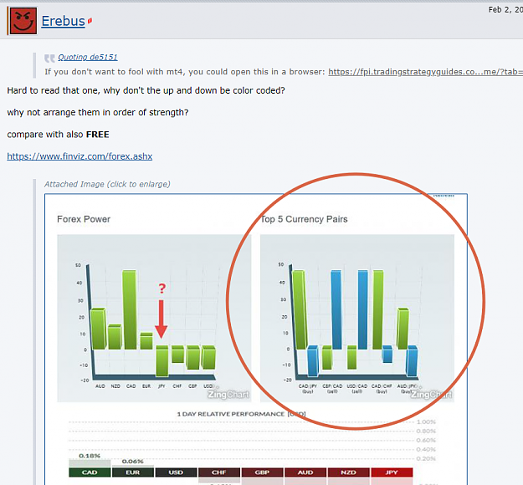Click the EUR performance label
523x485 pixels.
tap(133, 472)
